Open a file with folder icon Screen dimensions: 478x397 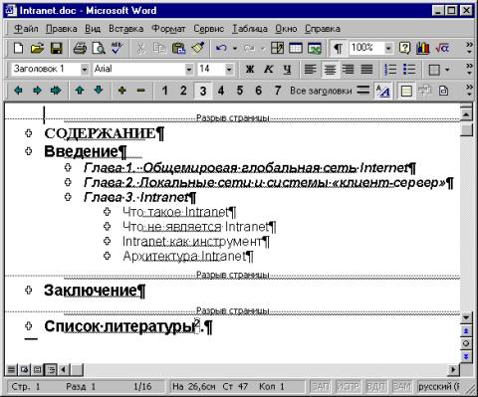(37, 49)
